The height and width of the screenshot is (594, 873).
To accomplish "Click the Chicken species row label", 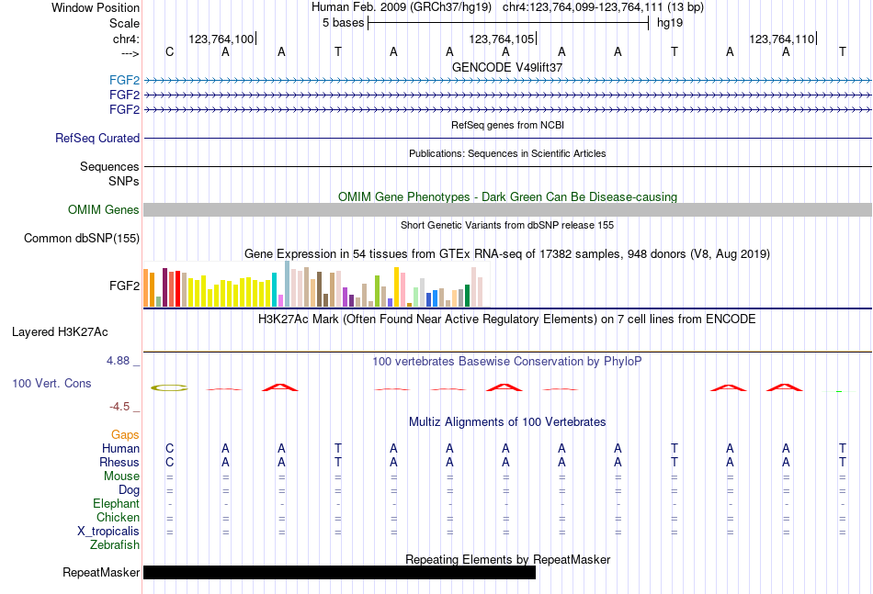I will click(x=118, y=517).
